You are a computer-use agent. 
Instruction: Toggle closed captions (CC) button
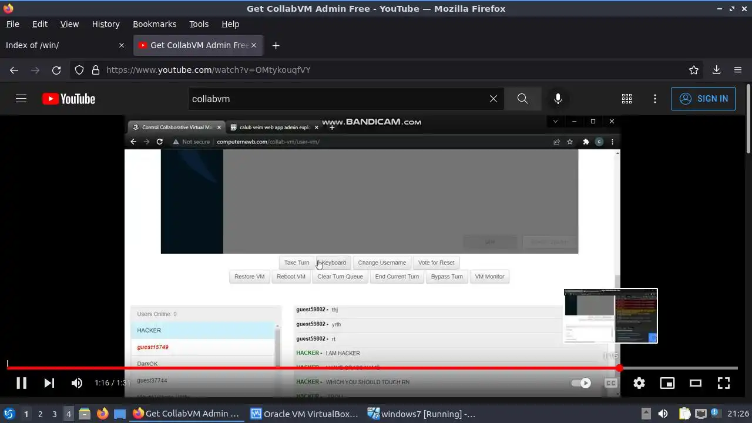611,383
